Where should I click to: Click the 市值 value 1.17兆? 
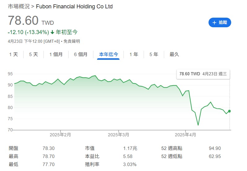[130, 148]
